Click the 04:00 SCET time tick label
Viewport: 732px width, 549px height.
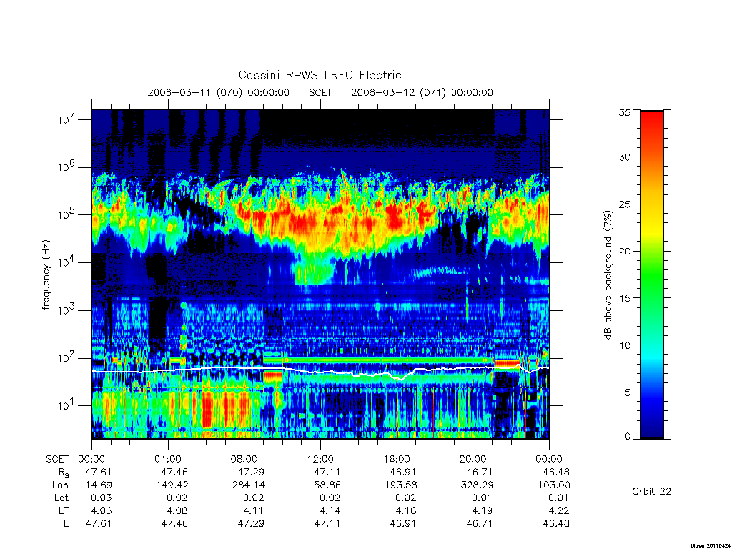(168, 459)
